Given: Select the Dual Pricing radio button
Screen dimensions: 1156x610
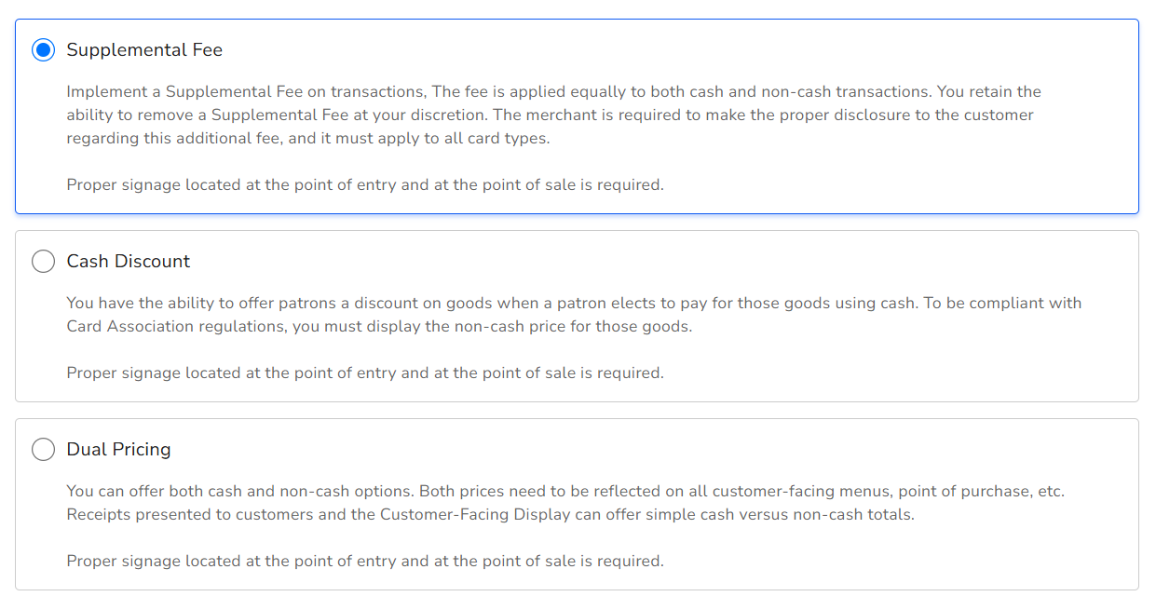Looking at the screenshot, I should [43, 450].
